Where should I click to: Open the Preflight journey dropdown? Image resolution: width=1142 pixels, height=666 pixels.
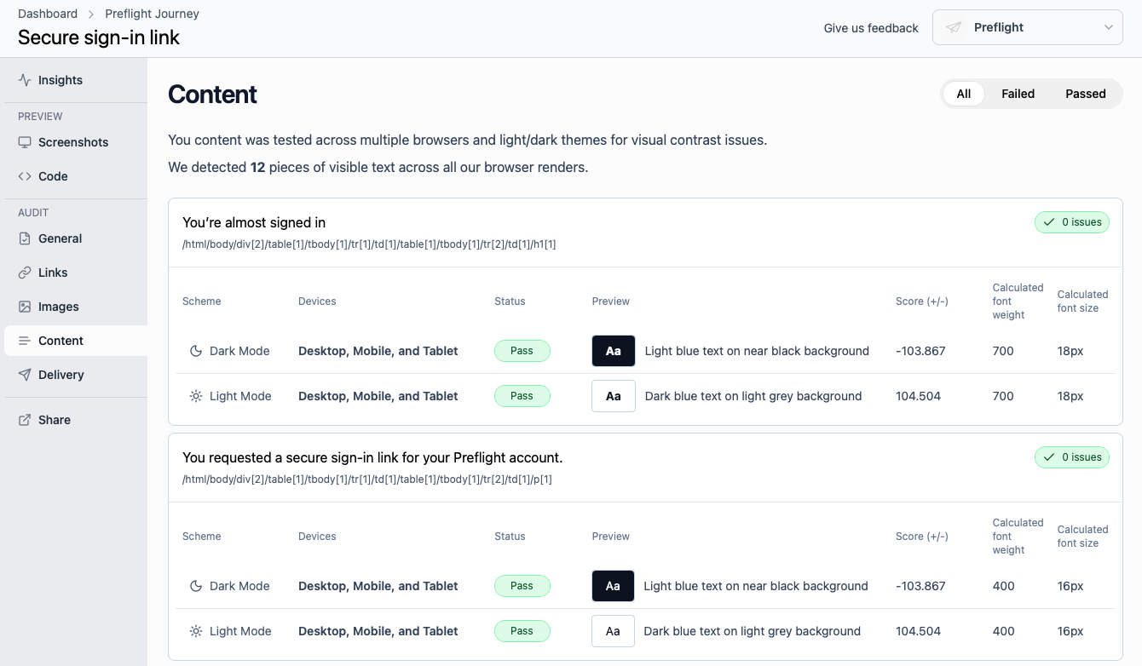point(1027,26)
